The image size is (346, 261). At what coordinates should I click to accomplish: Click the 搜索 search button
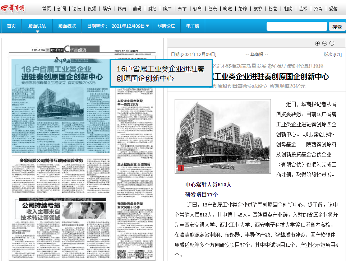point(337,27)
